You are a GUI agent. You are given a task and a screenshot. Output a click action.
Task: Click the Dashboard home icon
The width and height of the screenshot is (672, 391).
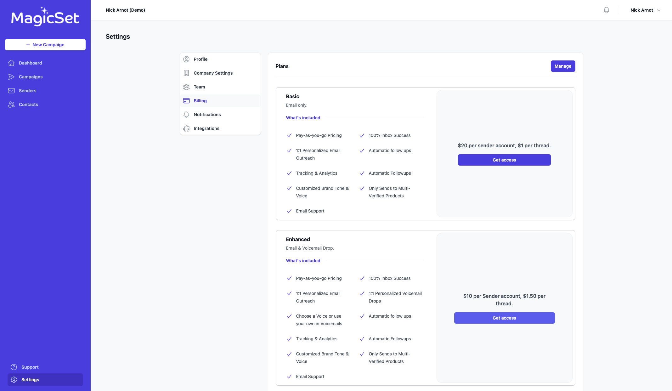click(x=11, y=63)
